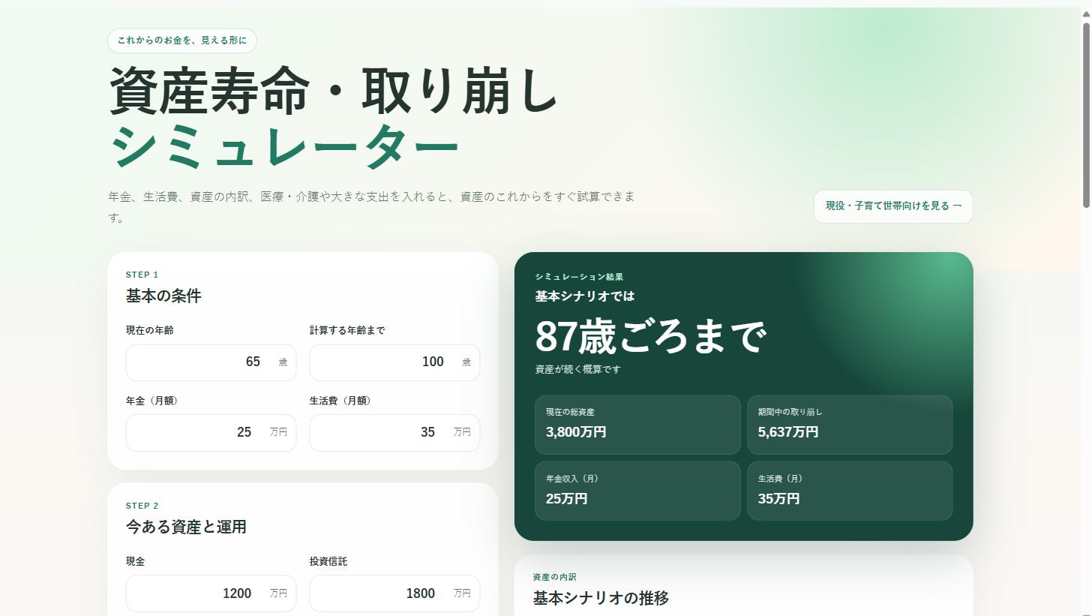
Task: Click the シミュレーション結果 label
Action: coord(579,277)
